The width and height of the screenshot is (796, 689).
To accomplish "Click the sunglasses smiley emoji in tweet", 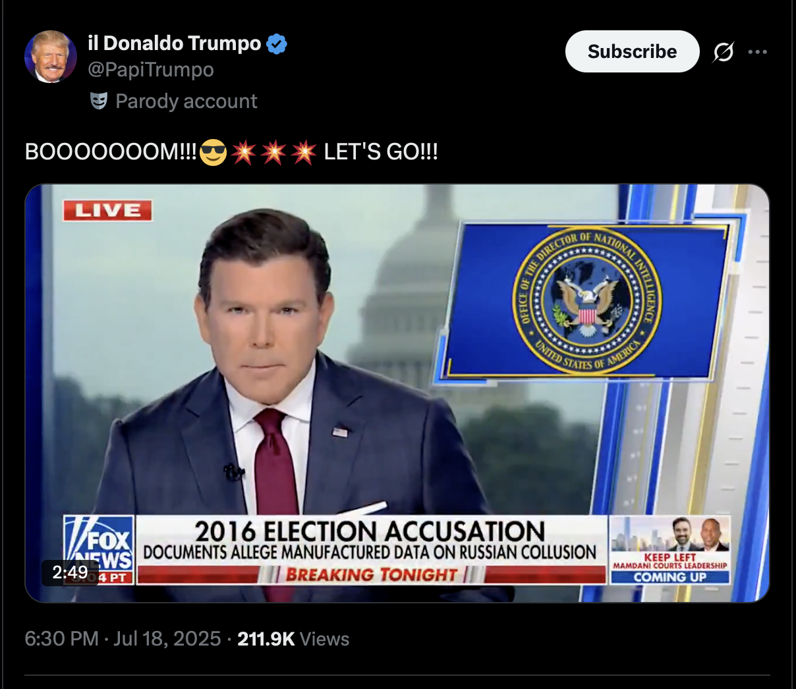I will pyautogui.click(x=213, y=152).
